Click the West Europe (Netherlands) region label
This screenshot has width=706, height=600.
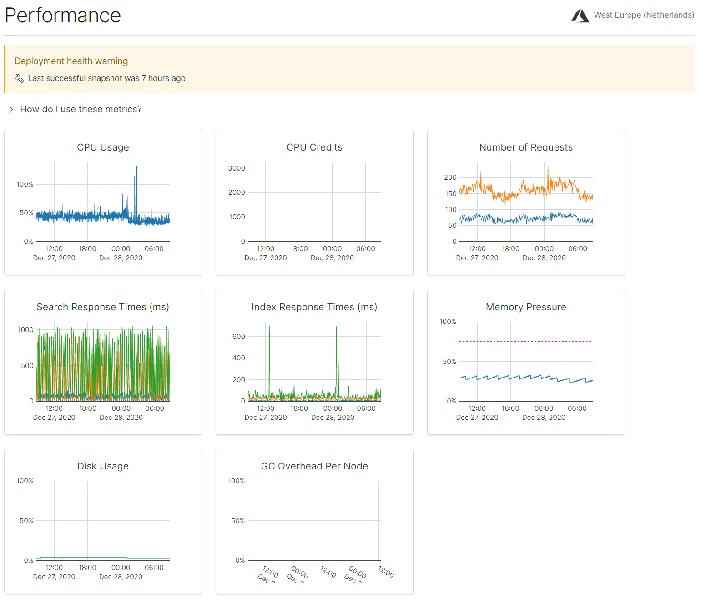coord(644,15)
